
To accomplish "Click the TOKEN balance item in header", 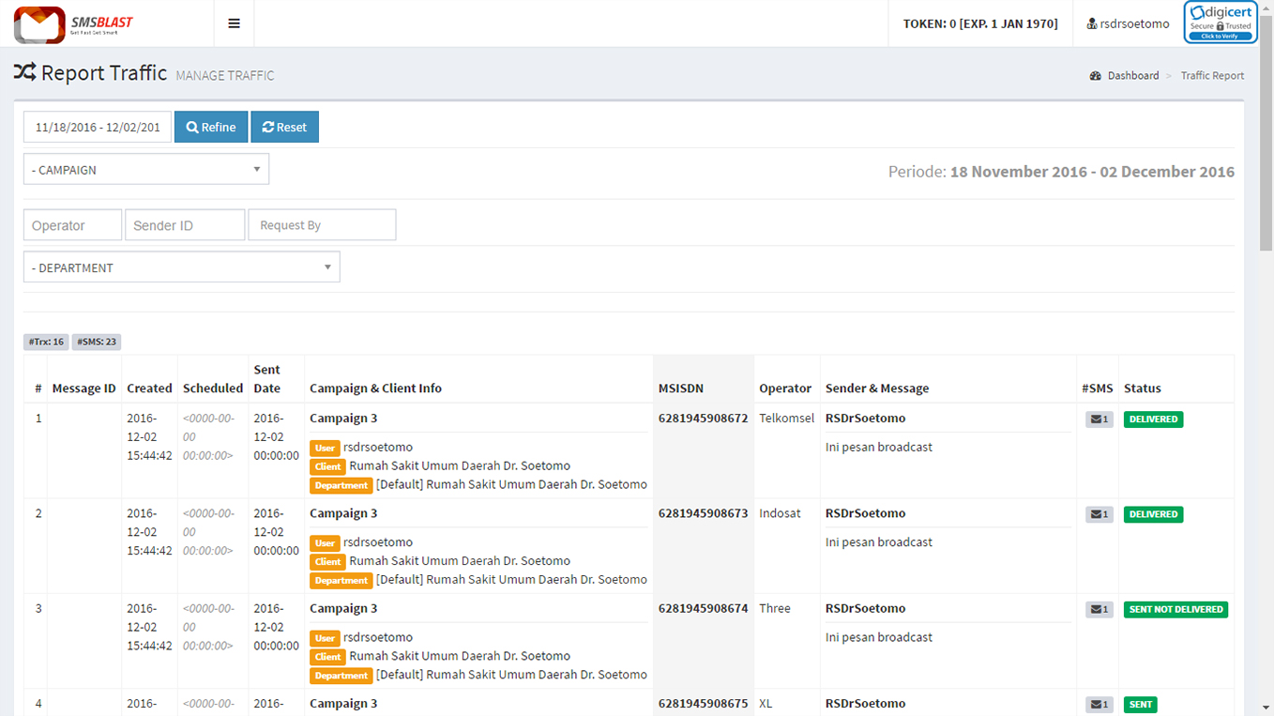I will point(979,23).
